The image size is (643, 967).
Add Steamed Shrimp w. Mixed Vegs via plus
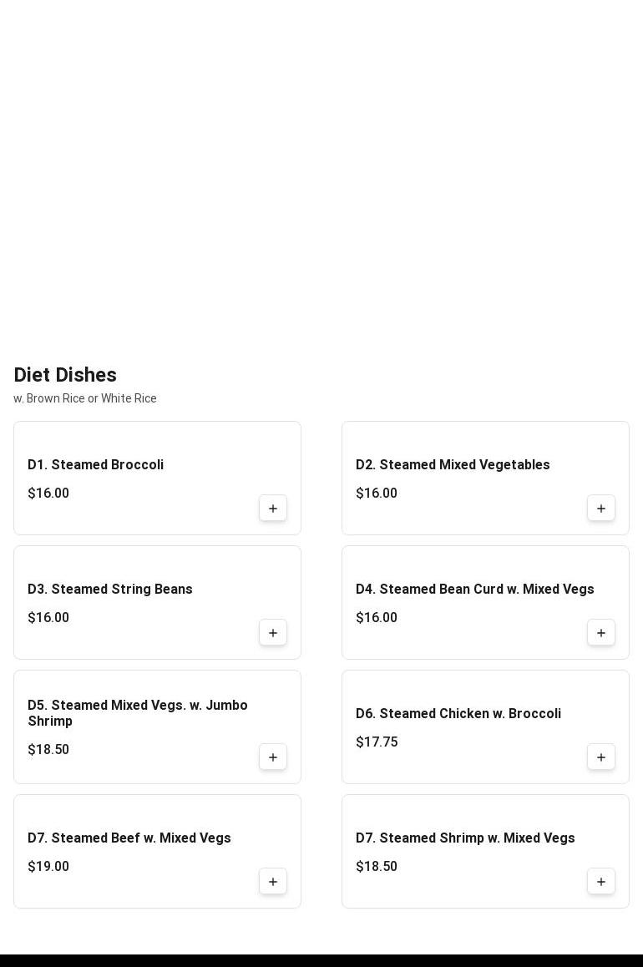601,882
